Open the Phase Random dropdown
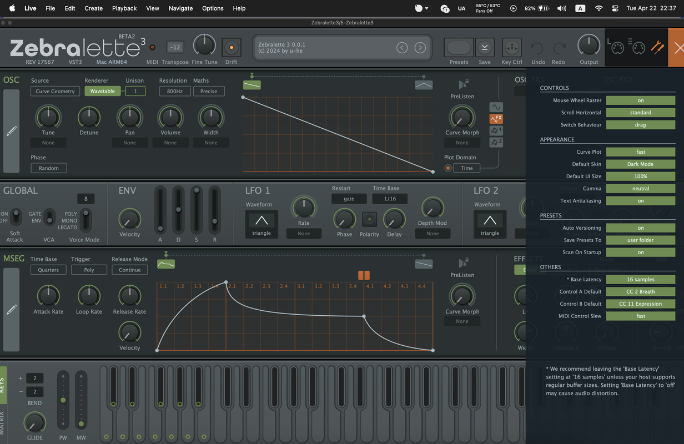Viewport: 684px width, 444px height. click(49, 168)
